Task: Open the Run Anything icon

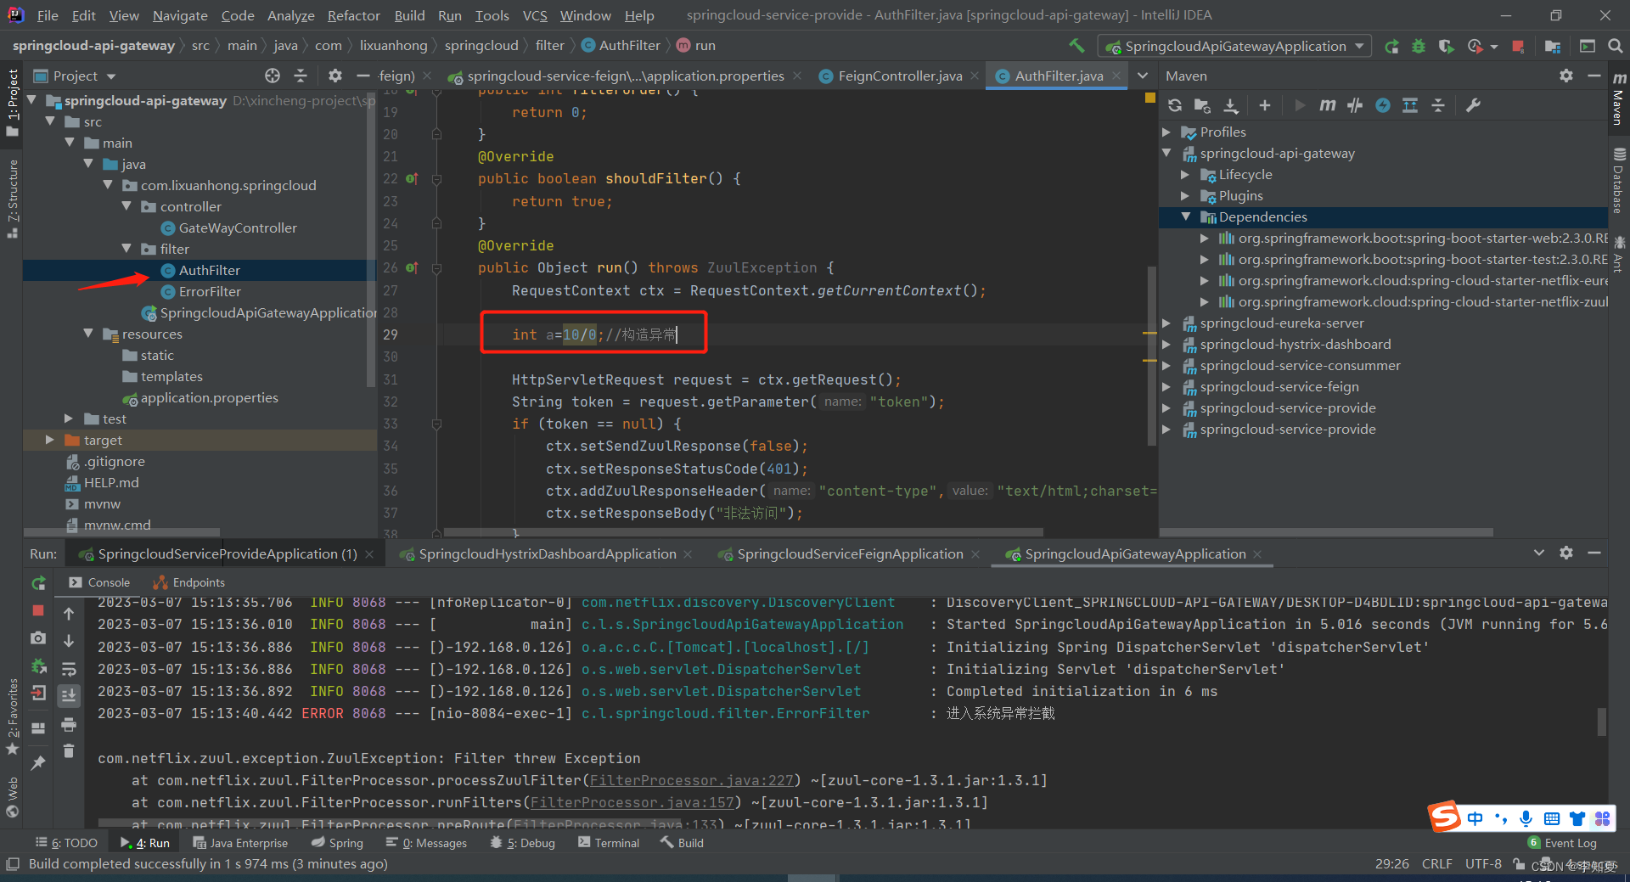Action: click(1587, 46)
